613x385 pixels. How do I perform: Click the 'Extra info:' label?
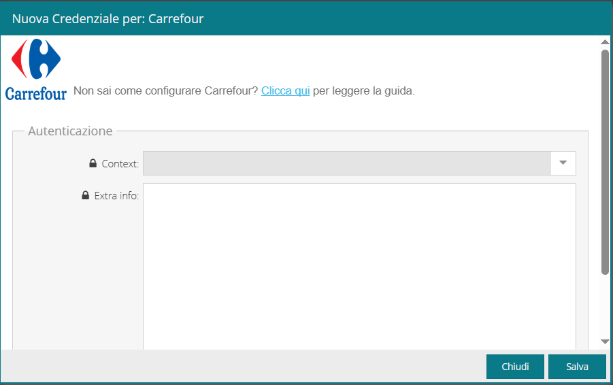click(116, 195)
